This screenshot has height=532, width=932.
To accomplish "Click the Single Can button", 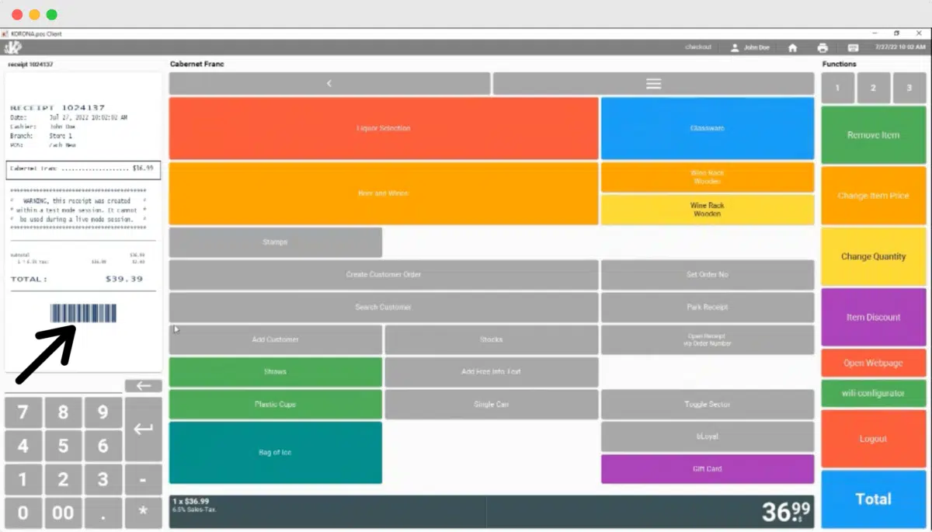I will pyautogui.click(x=492, y=405).
